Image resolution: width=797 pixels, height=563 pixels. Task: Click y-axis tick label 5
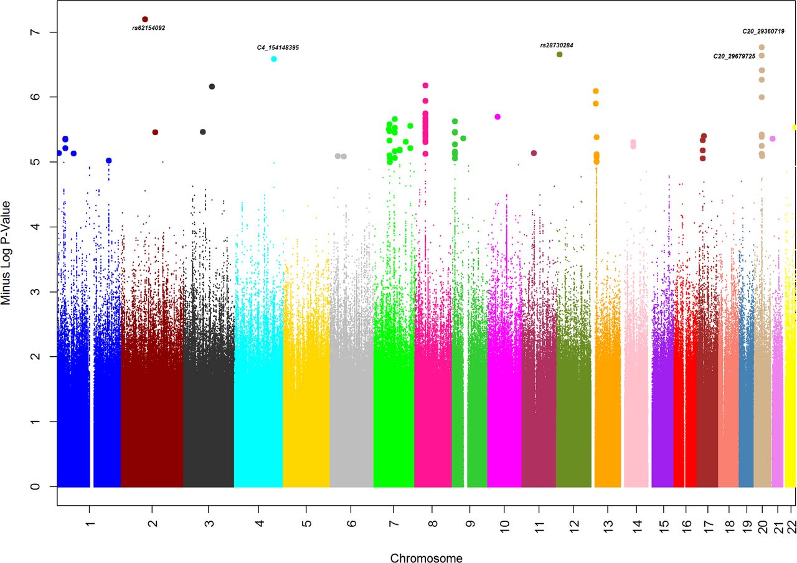click(x=36, y=162)
